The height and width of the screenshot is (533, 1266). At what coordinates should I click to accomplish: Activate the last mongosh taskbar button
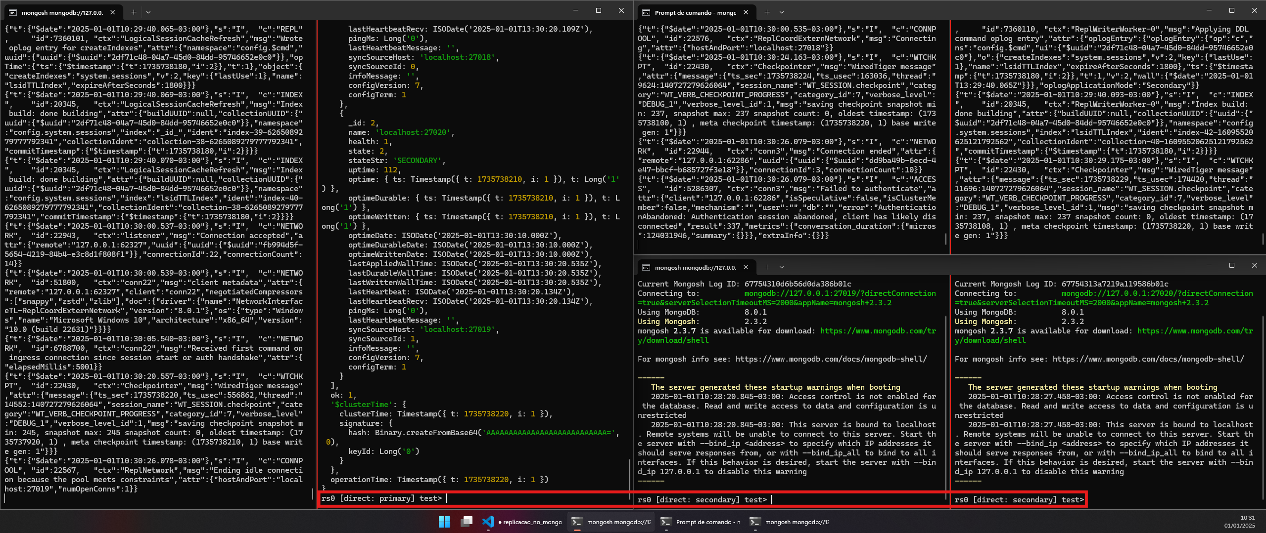tap(790, 522)
